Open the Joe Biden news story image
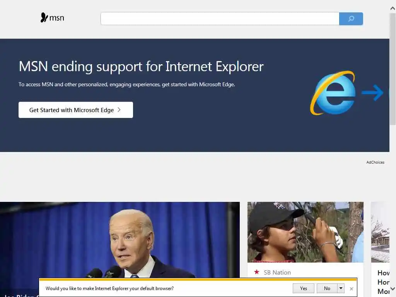The image size is (396, 297). [120, 240]
